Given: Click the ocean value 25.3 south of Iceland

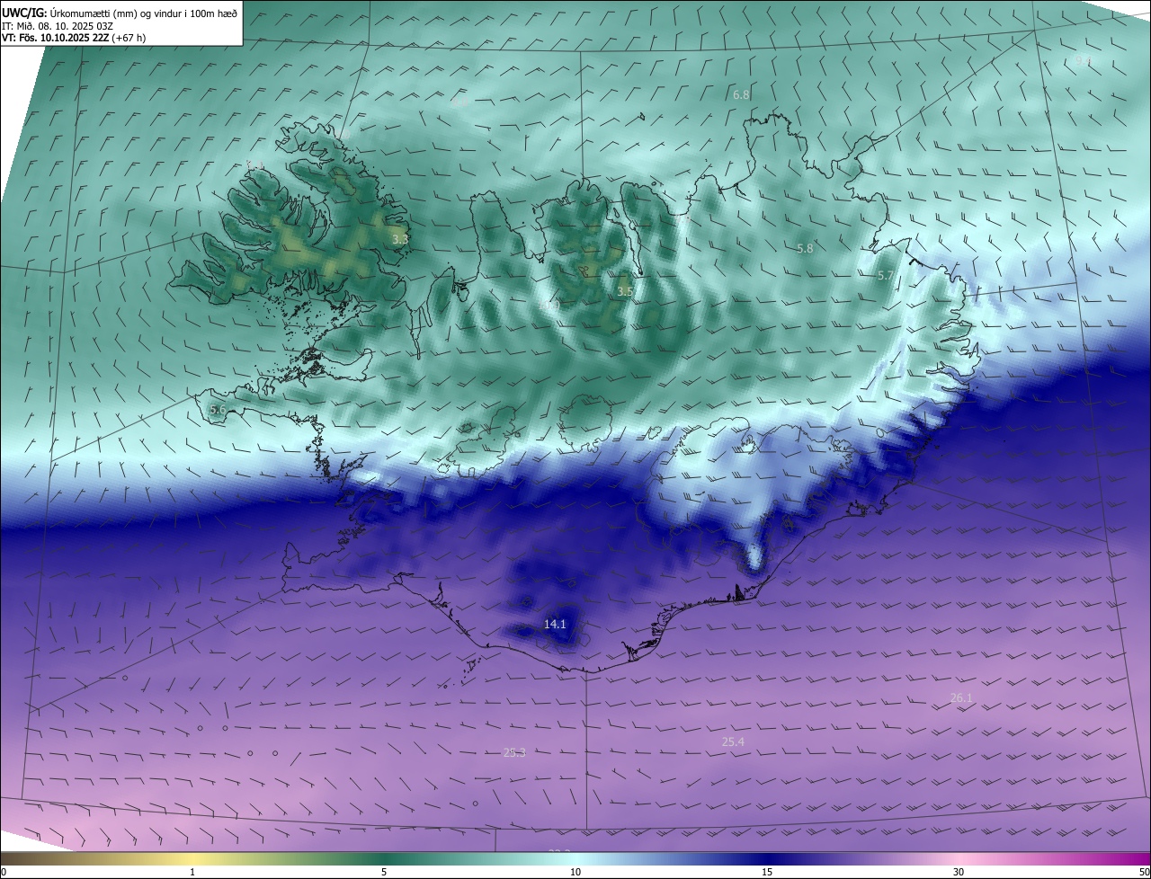Looking at the screenshot, I should coord(514,752).
